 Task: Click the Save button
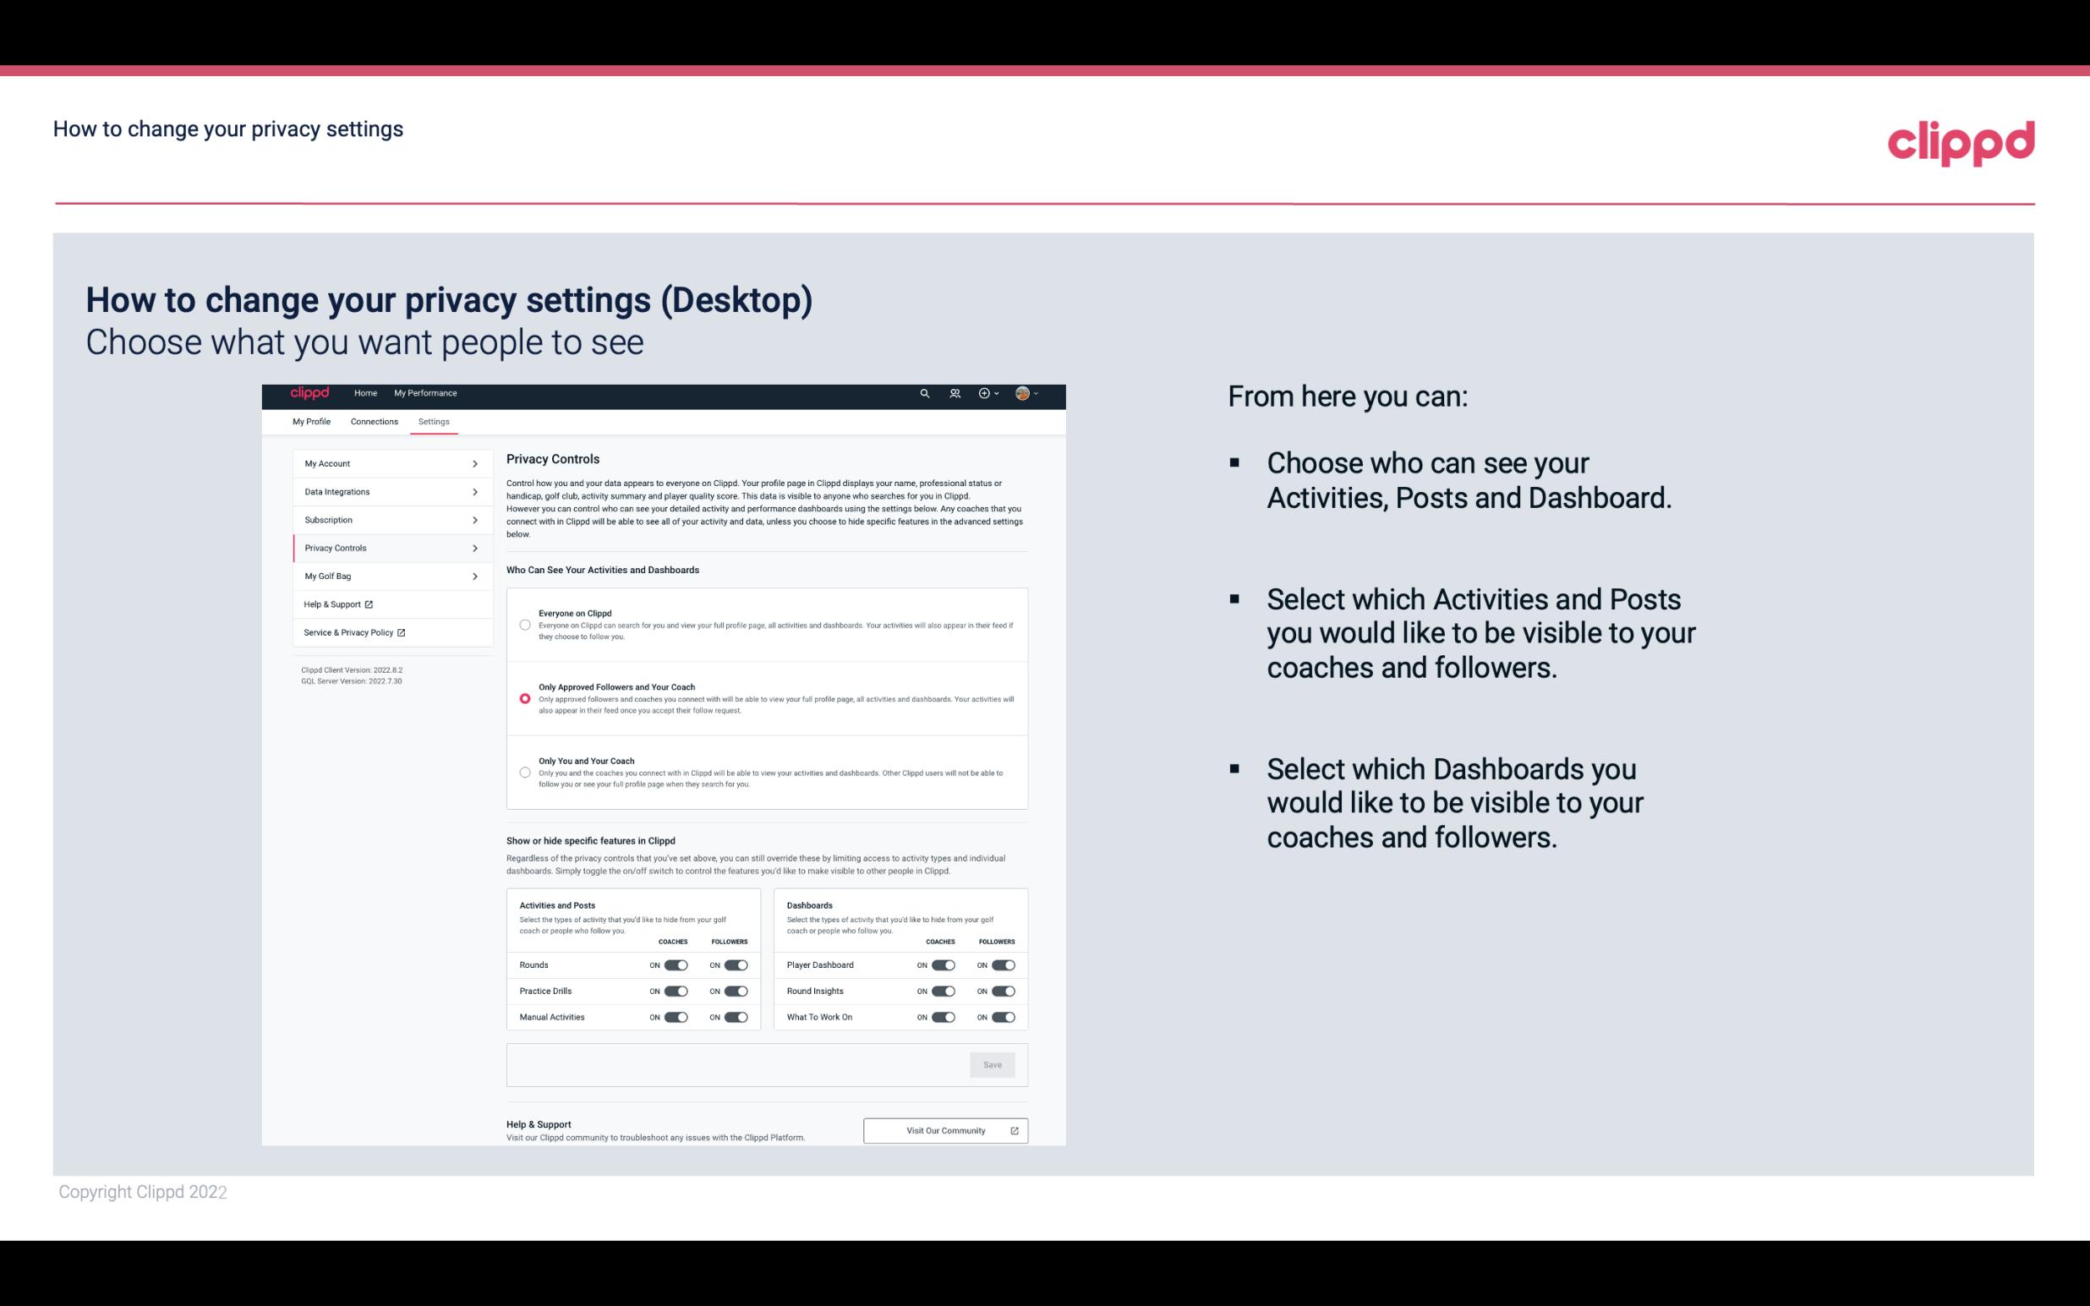pyautogui.click(x=993, y=1065)
